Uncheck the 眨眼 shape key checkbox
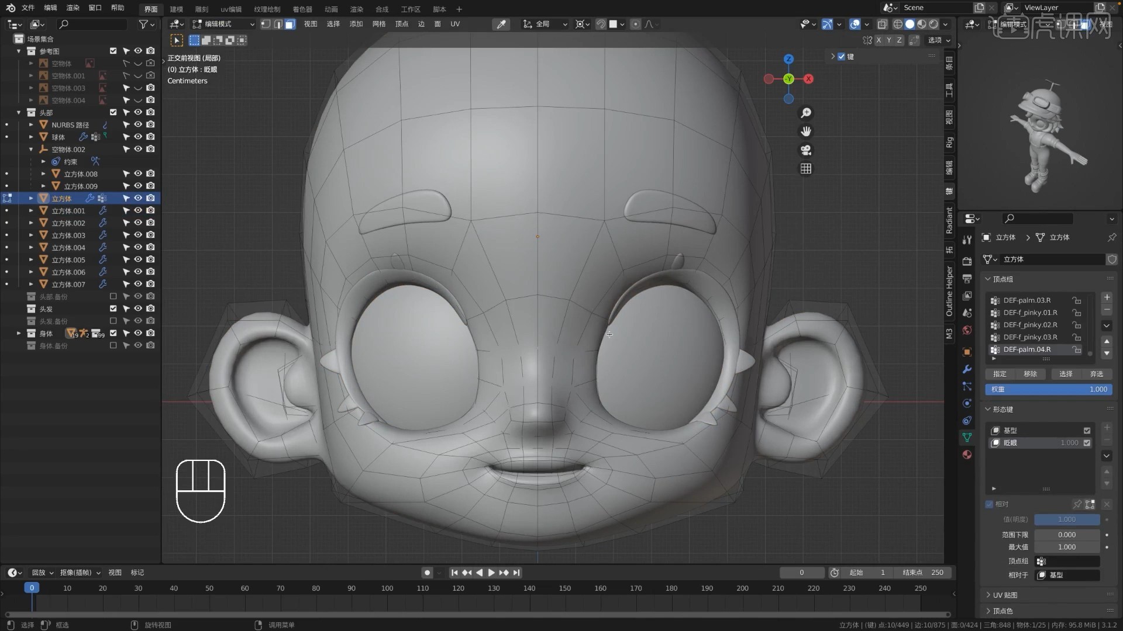Image resolution: width=1123 pixels, height=631 pixels. tap(1087, 442)
